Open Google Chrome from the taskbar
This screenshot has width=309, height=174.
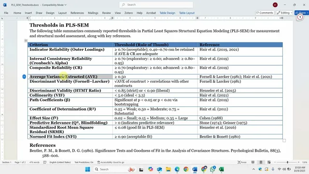coord(186,169)
